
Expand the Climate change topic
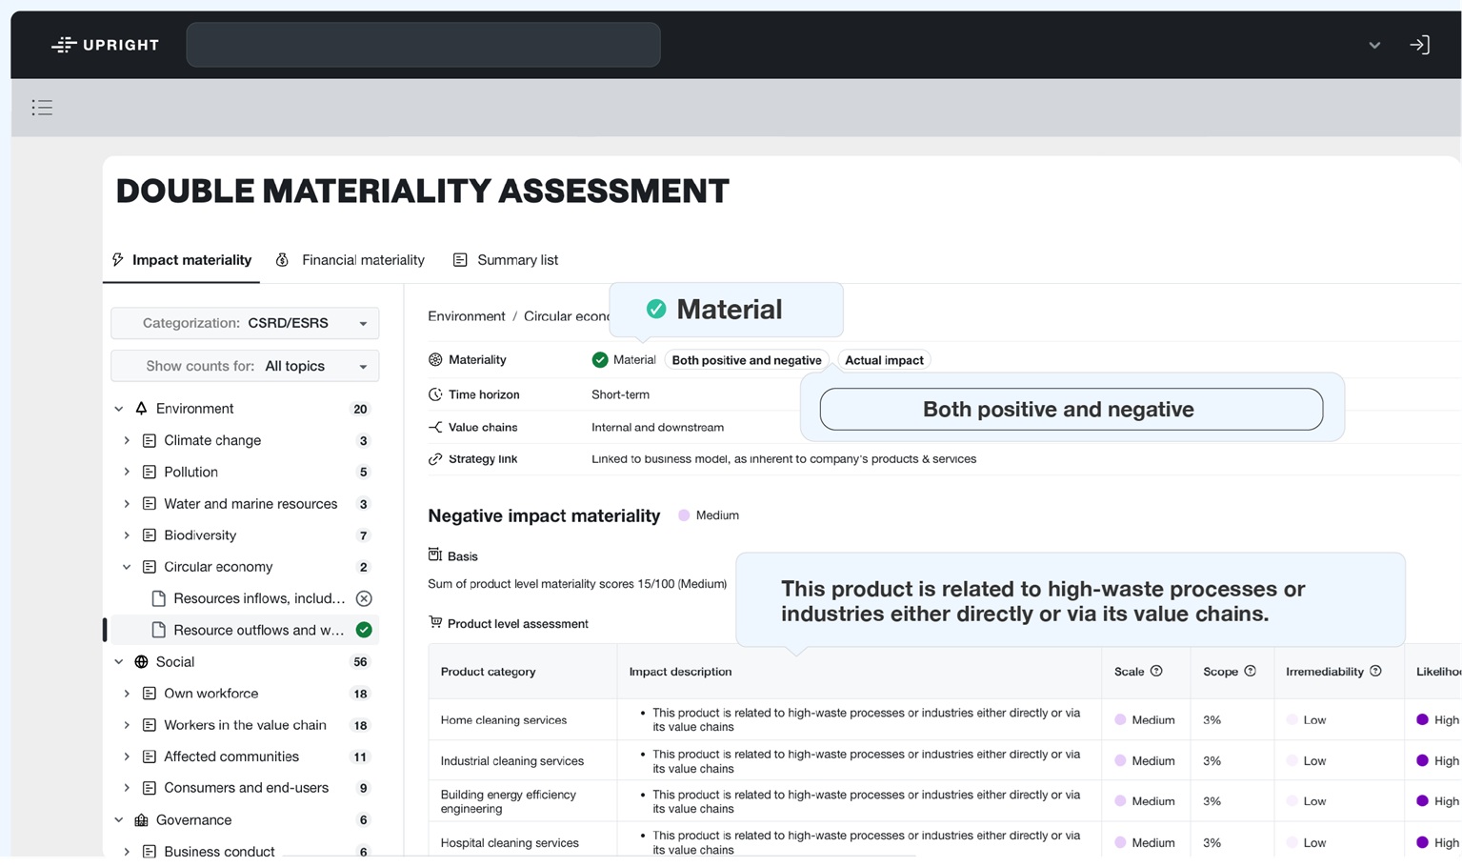[x=127, y=440]
